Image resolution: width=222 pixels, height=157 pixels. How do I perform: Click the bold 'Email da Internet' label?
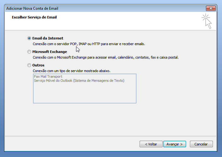(48, 38)
